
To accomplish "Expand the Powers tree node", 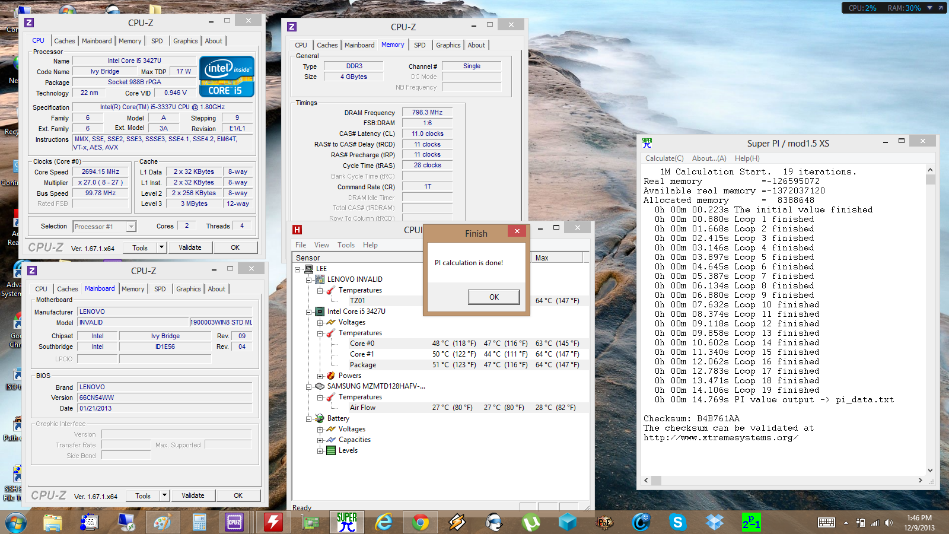I will tap(320, 376).
